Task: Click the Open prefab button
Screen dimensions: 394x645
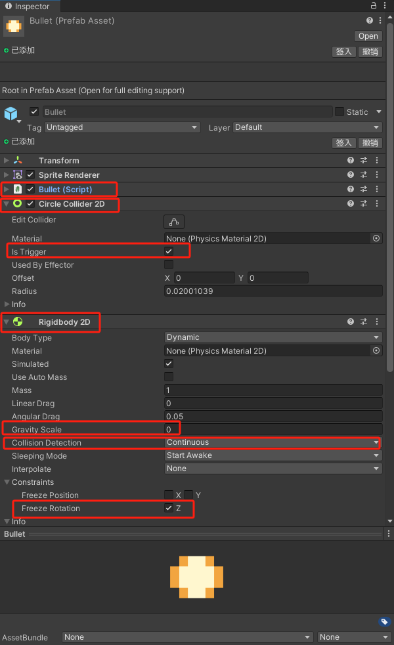Action: pyautogui.click(x=368, y=36)
